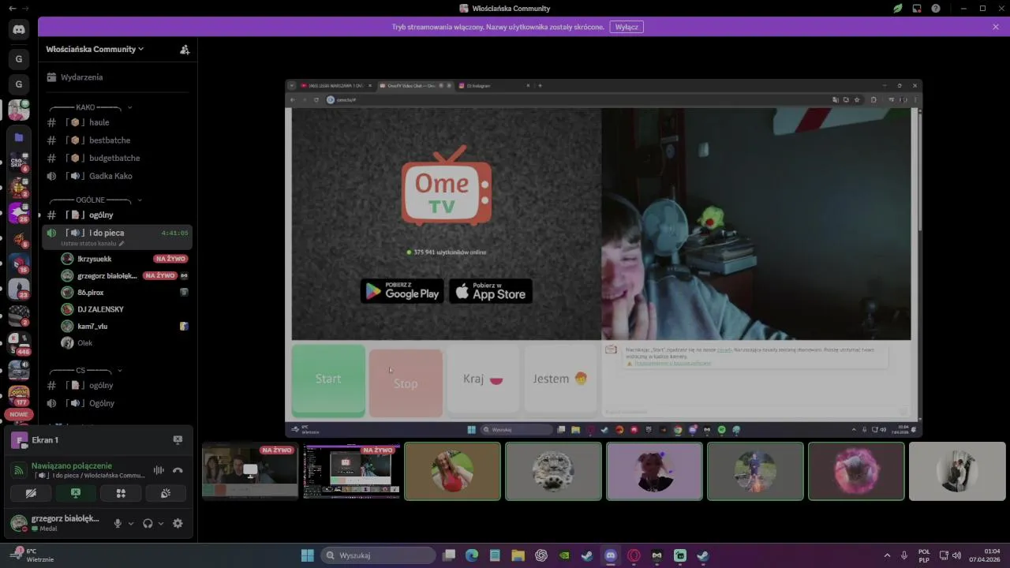Select user Olek in voice list
Image resolution: width=1010 pixels, height=568 pixels.
(125, 343)
